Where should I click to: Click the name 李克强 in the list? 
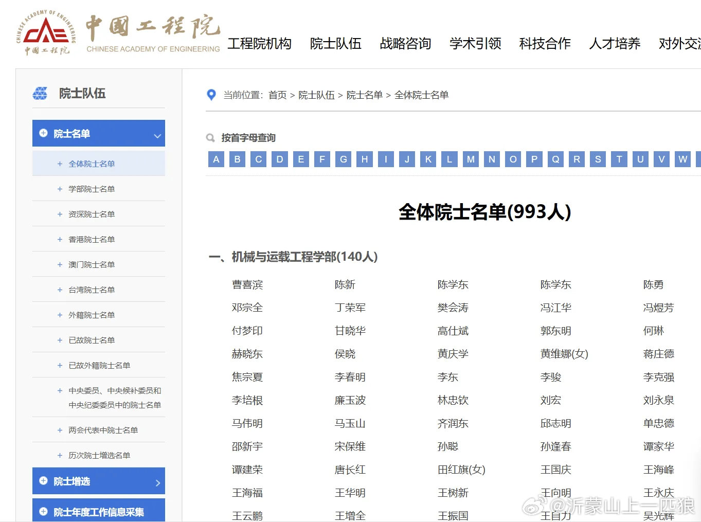[x=659, y=377]
